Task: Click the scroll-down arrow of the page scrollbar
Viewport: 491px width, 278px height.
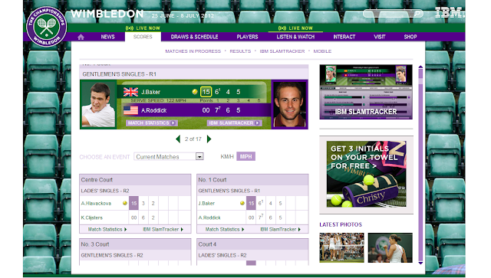Action: click(420, 263)
